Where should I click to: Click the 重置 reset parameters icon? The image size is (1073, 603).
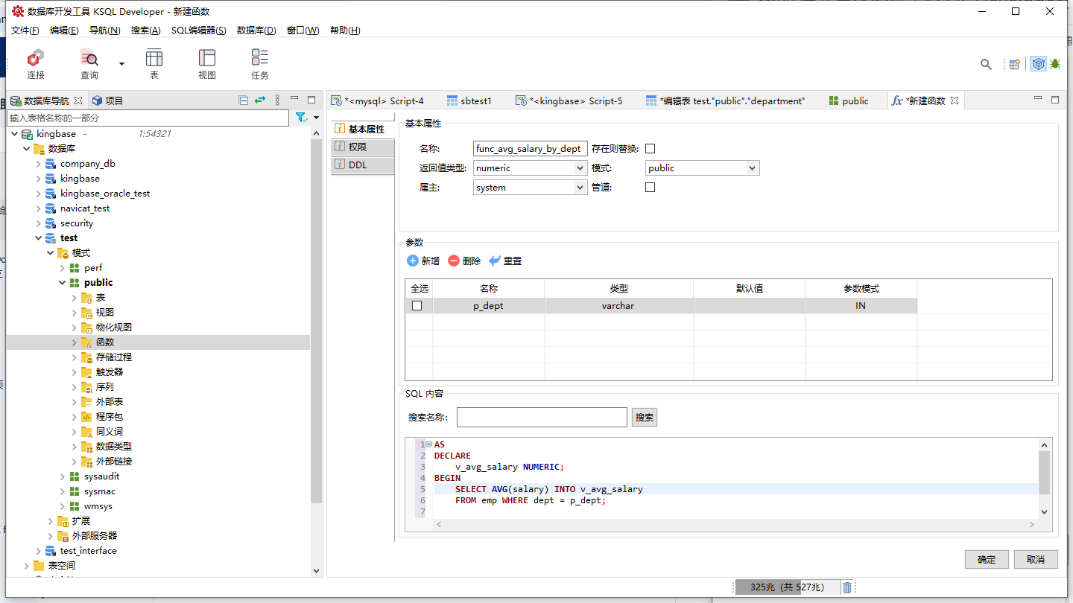pos(496,261)
